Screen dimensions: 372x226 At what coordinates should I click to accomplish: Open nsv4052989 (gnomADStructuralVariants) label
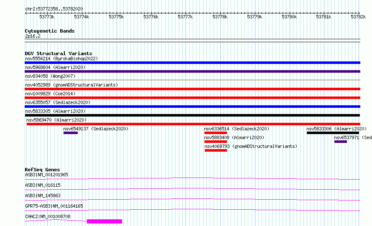pos(71,85)
